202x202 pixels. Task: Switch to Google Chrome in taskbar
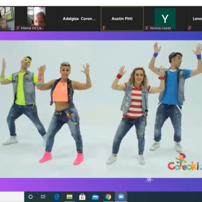tap(108, 196)
